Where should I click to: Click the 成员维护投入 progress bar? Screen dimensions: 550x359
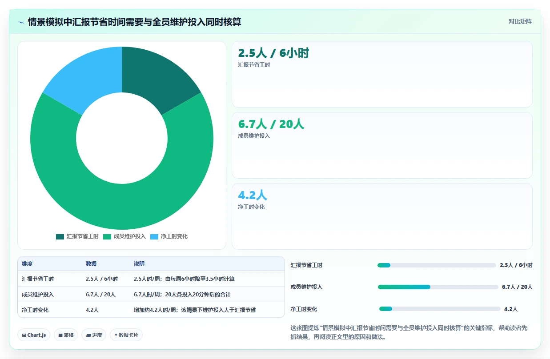click(x=438, y=287)
